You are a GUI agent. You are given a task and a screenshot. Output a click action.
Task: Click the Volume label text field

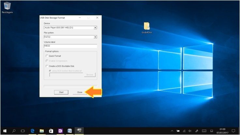pos(70,46)
